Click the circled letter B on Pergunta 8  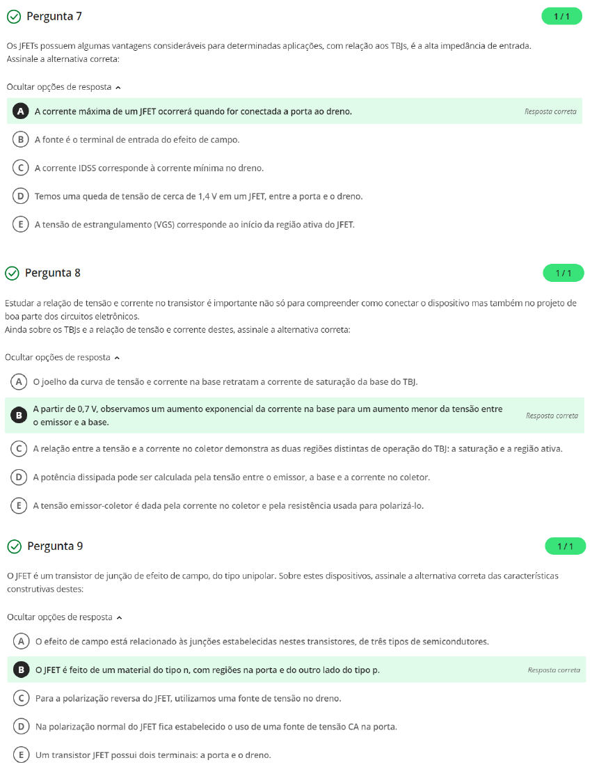(x=19, y=415)
